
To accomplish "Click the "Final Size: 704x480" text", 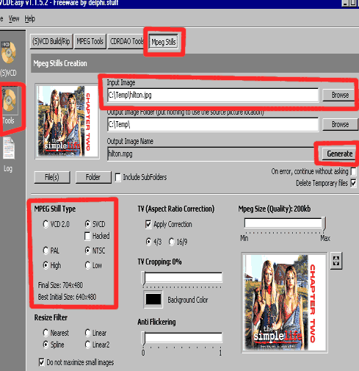I will pos(60,285).
